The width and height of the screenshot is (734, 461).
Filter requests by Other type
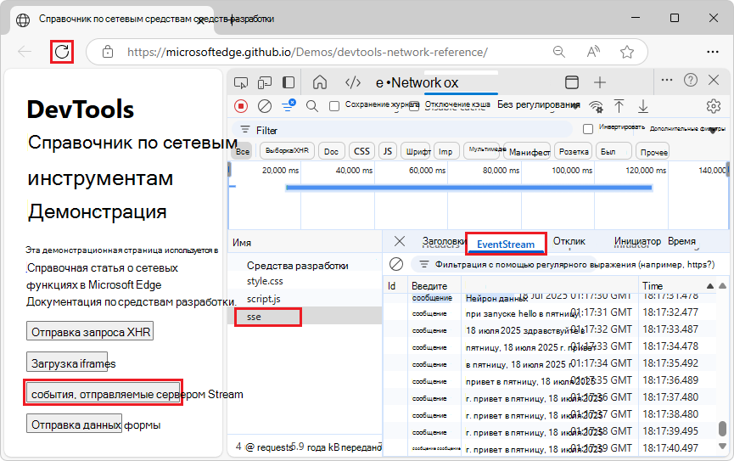click(654, 152)
